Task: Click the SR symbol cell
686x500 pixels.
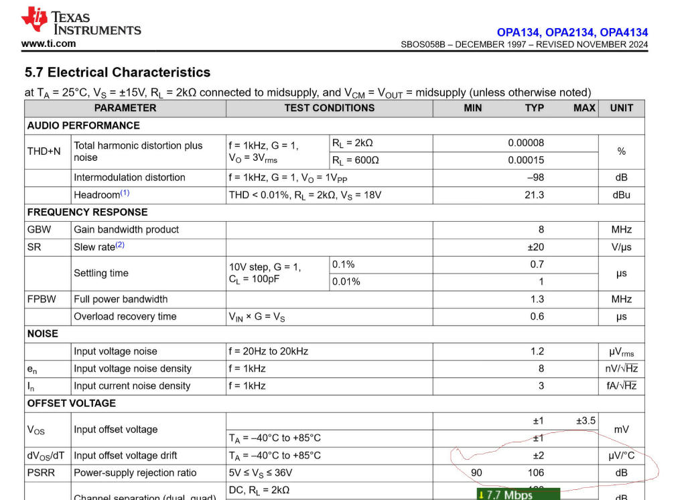Action: click(48, 247)
